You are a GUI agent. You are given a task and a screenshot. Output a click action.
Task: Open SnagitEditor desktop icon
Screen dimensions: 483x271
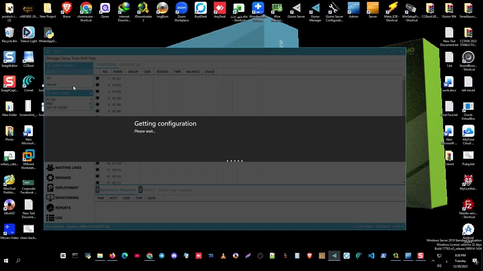pyautogui.click(x=9, y=59)
